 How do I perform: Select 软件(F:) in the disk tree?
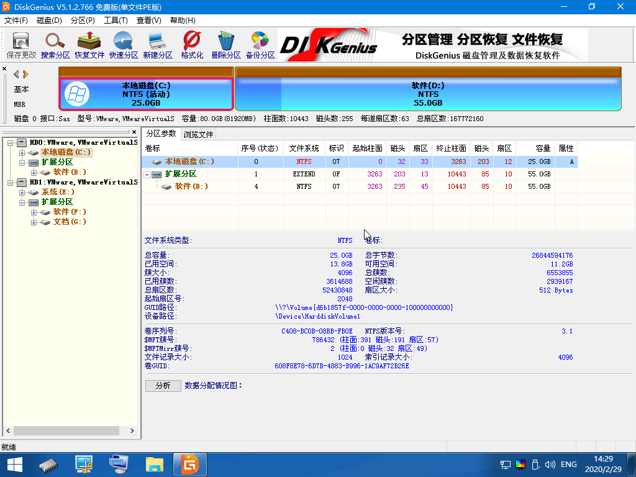click(70, 212)
